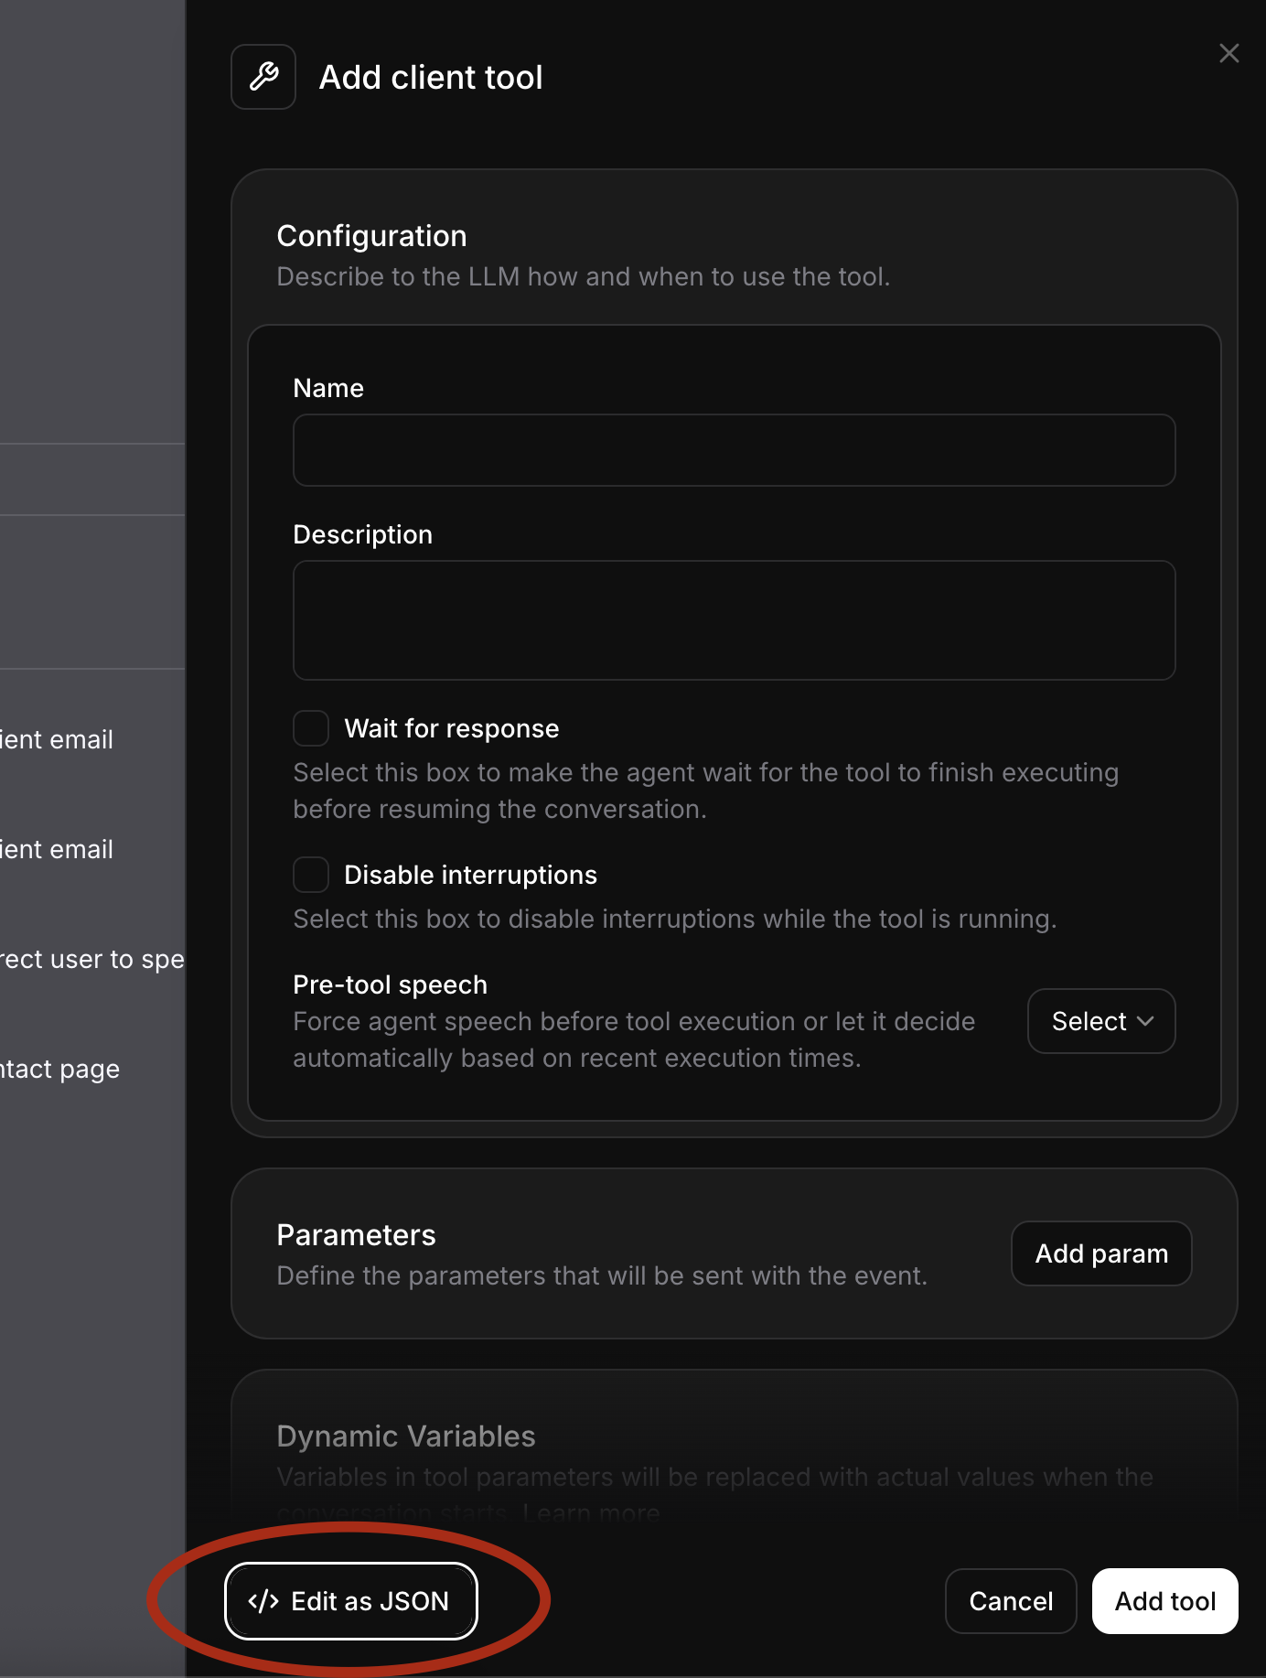Click the wrench icon beside Add client tool
Image resolution: width=1266 pixels, height=1678 pixels.
point(263,77)
